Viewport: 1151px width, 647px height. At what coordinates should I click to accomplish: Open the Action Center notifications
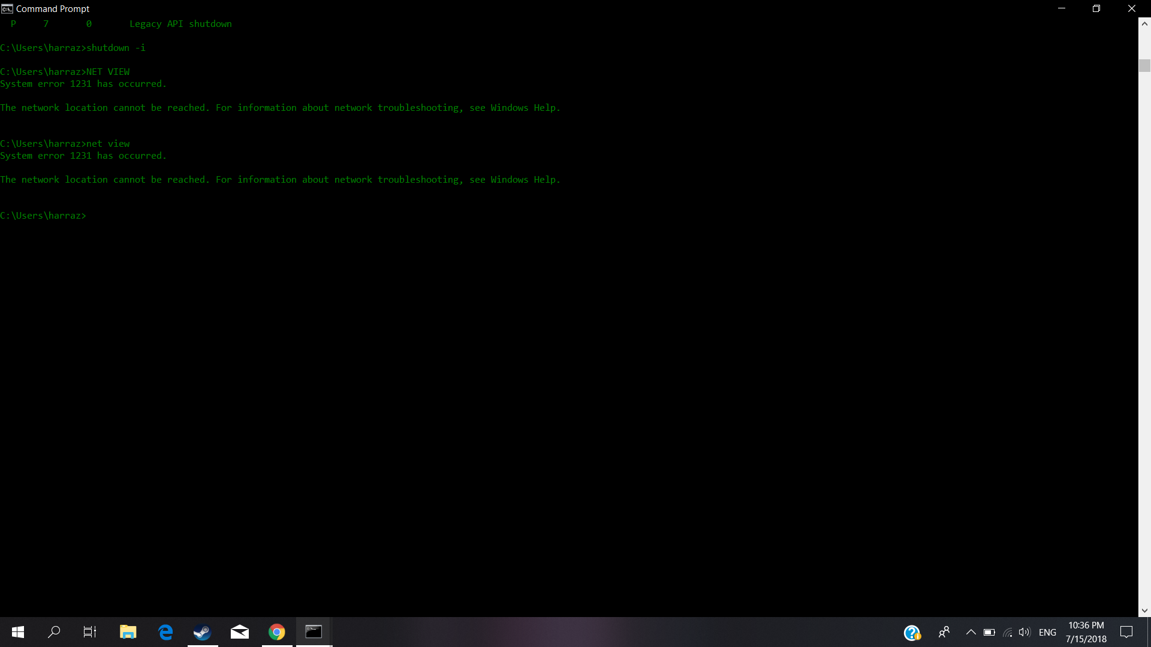pos(1126,632)
